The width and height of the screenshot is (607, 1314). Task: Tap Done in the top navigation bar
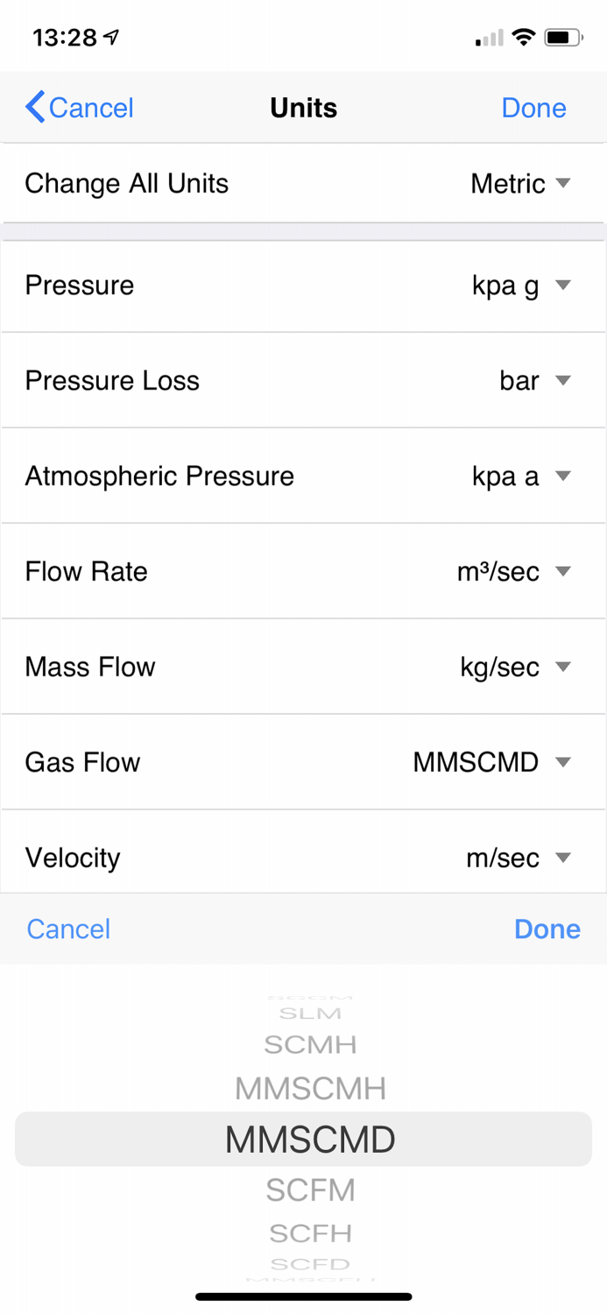[x=533, y=107]
